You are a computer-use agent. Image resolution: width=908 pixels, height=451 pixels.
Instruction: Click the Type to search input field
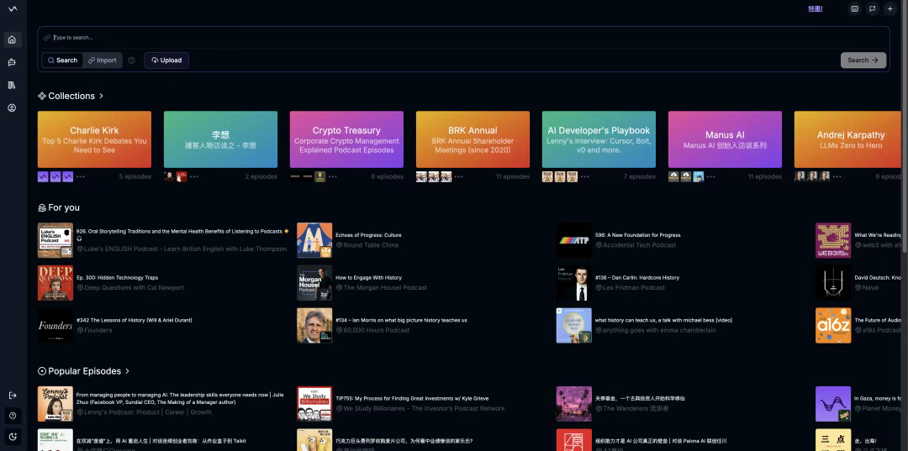click(420, 38)
